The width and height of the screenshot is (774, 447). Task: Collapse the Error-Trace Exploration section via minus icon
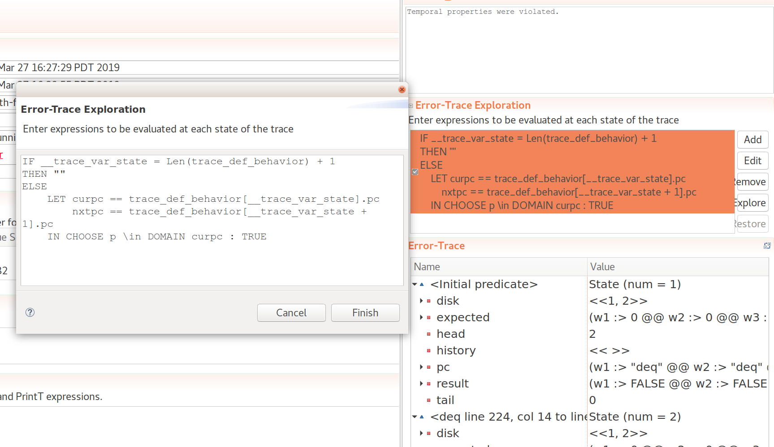click(x=411, y=106)
